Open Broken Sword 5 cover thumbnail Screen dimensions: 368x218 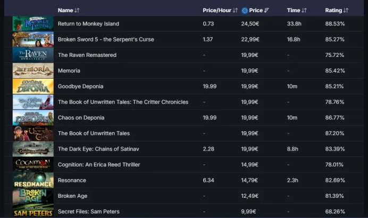33,39
